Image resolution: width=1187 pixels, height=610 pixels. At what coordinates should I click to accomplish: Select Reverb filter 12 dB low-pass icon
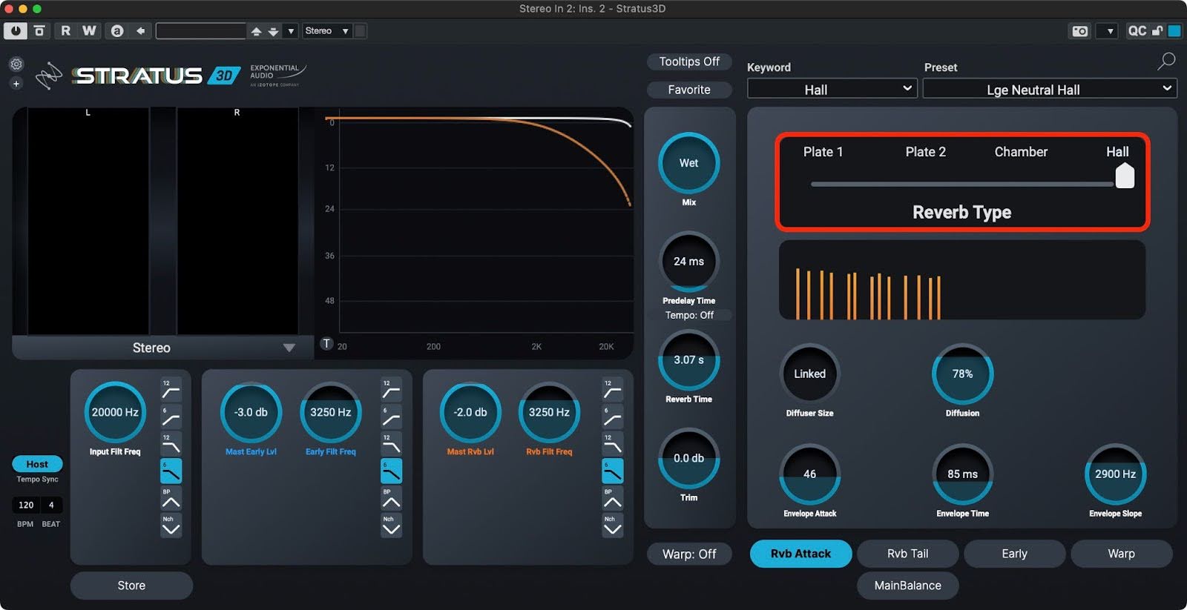[612, 444]
